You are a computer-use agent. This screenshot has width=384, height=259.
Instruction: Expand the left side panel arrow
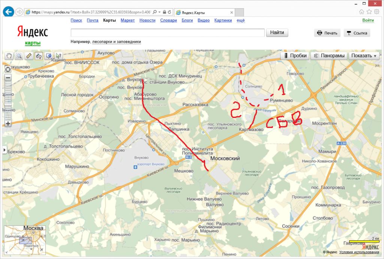4,150
